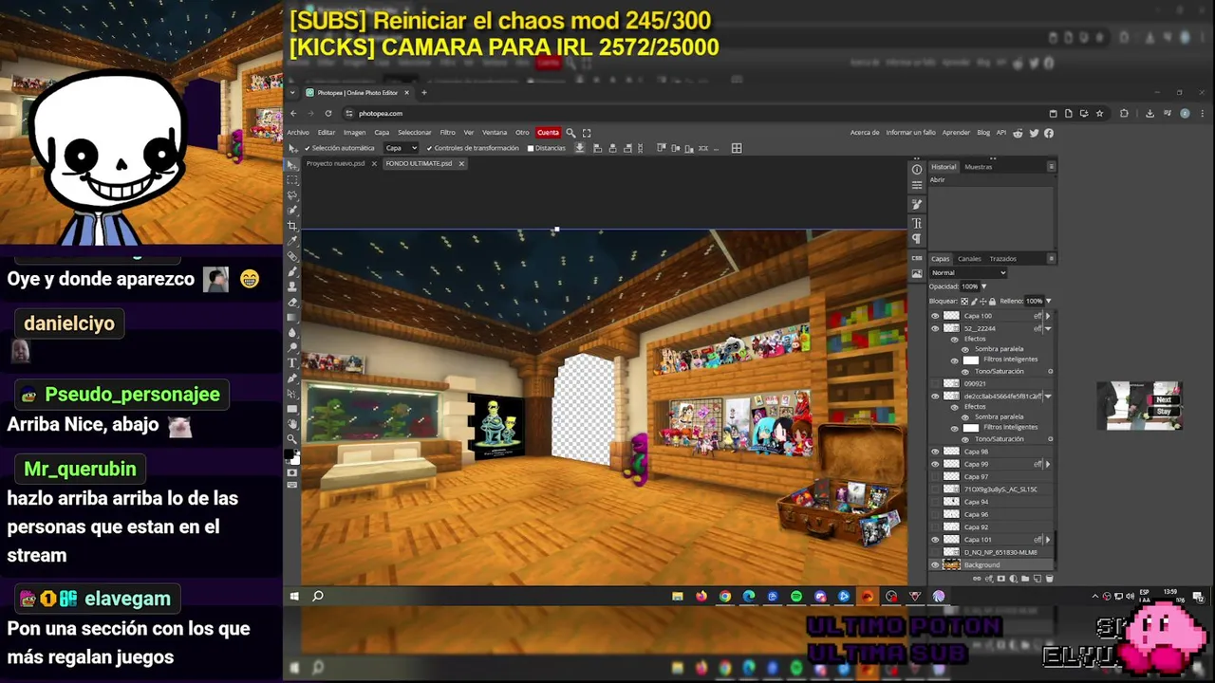Switch to Proyecto nuevo.psd document tab
The width and height of the screenshot is (1215, 683).
pos(335,163)
